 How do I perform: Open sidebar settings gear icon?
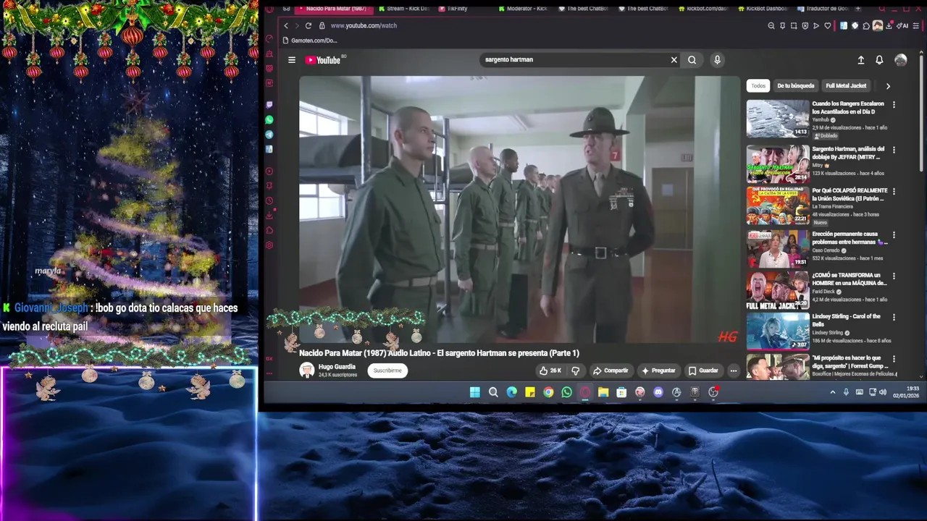pos(269,245)
